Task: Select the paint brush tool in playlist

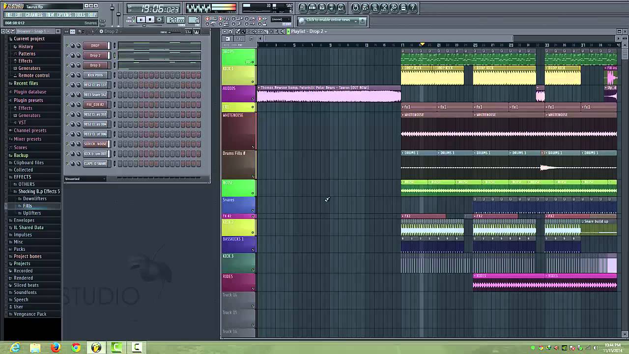Action: pos(243,31)
